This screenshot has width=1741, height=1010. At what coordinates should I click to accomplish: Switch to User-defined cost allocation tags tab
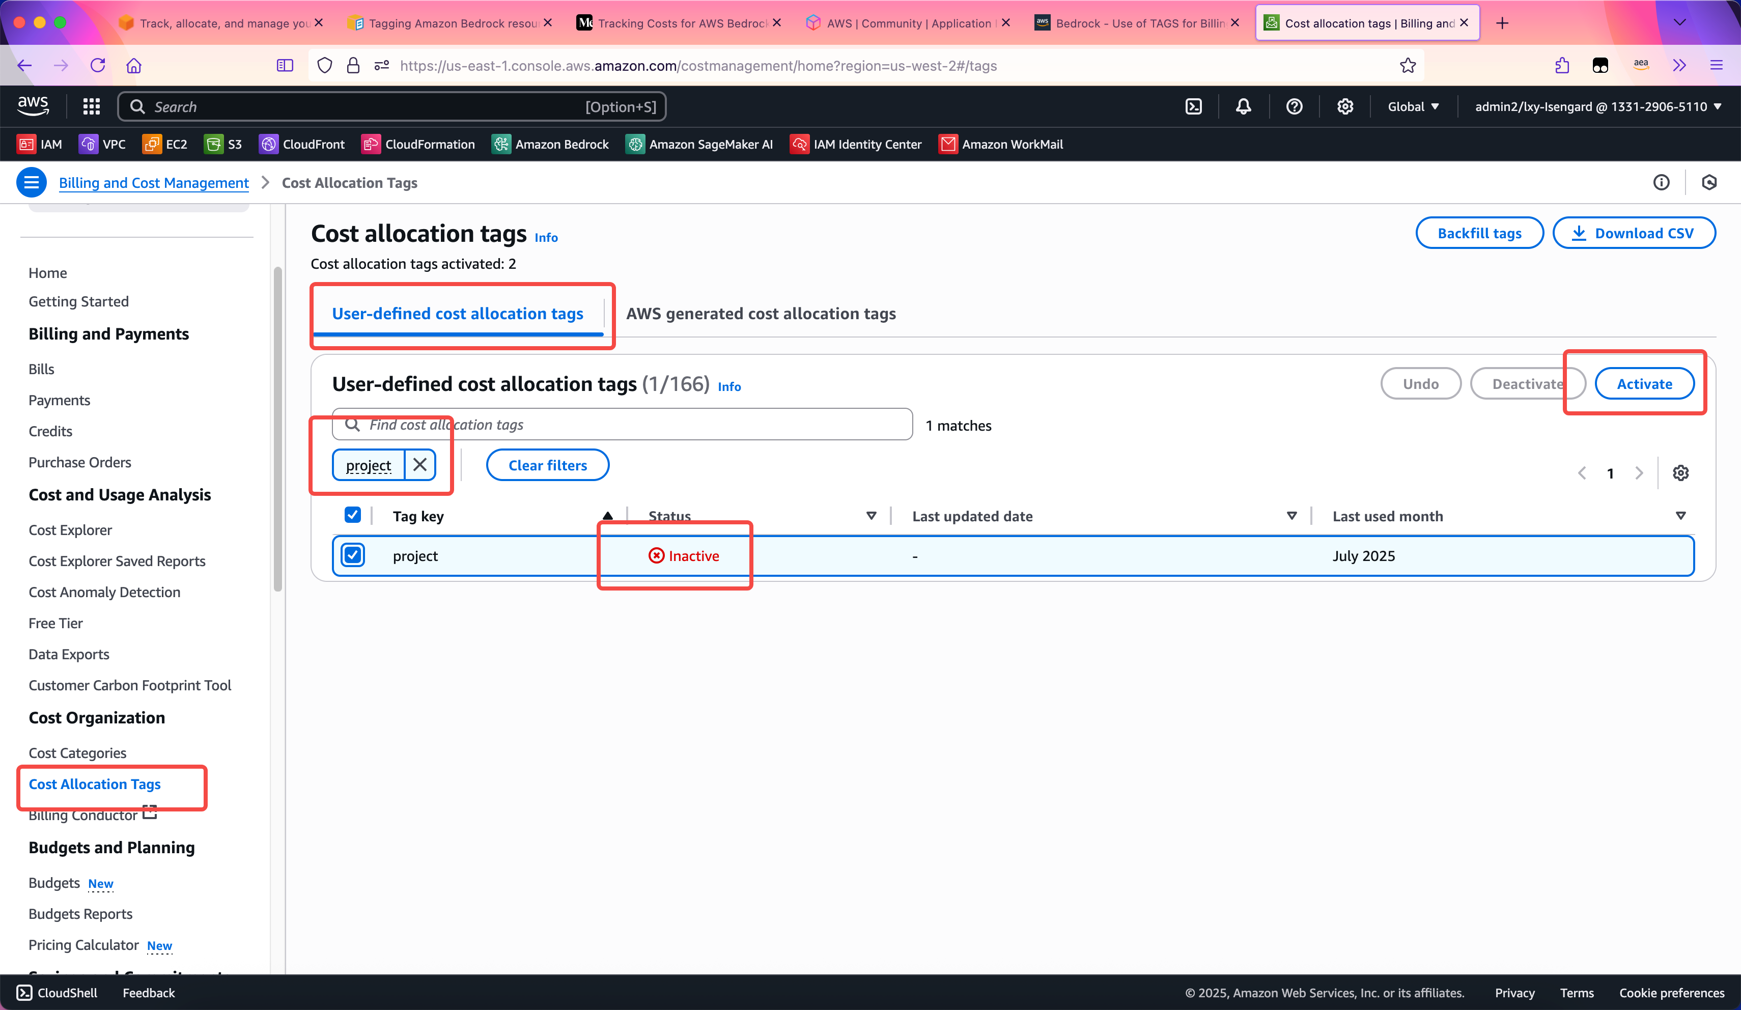[457, 314]
